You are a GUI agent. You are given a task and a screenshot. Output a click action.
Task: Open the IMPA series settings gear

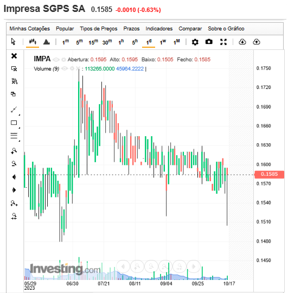pyautogui.click(x=63, y=60)
